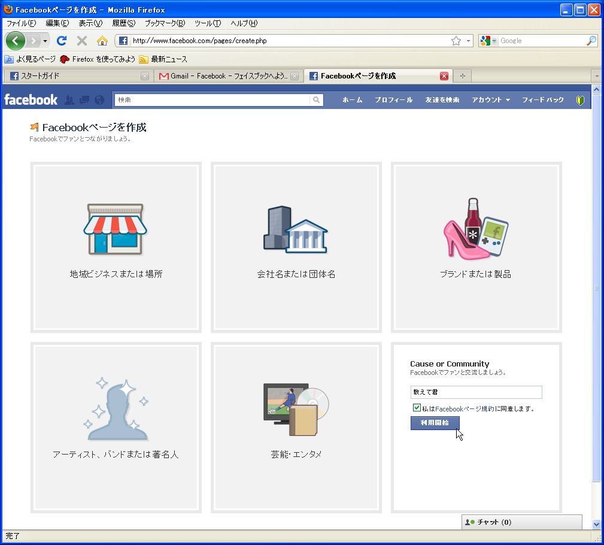This screenshot has width=604, height=545.
Task: Focus the Google search box
Action: (x=542, y=41)
